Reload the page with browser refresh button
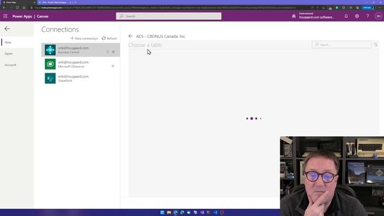This screenshot has width=384, height=216. 17,8
